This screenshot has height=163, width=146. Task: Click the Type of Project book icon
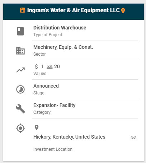pos(20,31)
